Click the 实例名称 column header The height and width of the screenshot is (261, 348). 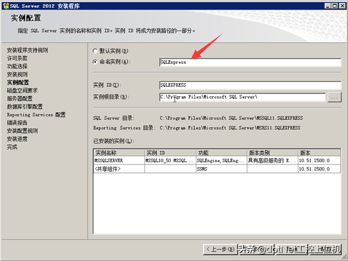(x=119, y=153)
